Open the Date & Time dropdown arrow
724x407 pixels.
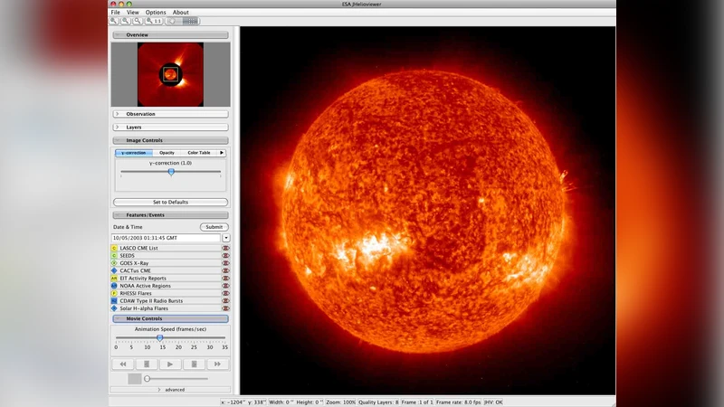click(225, 238)
